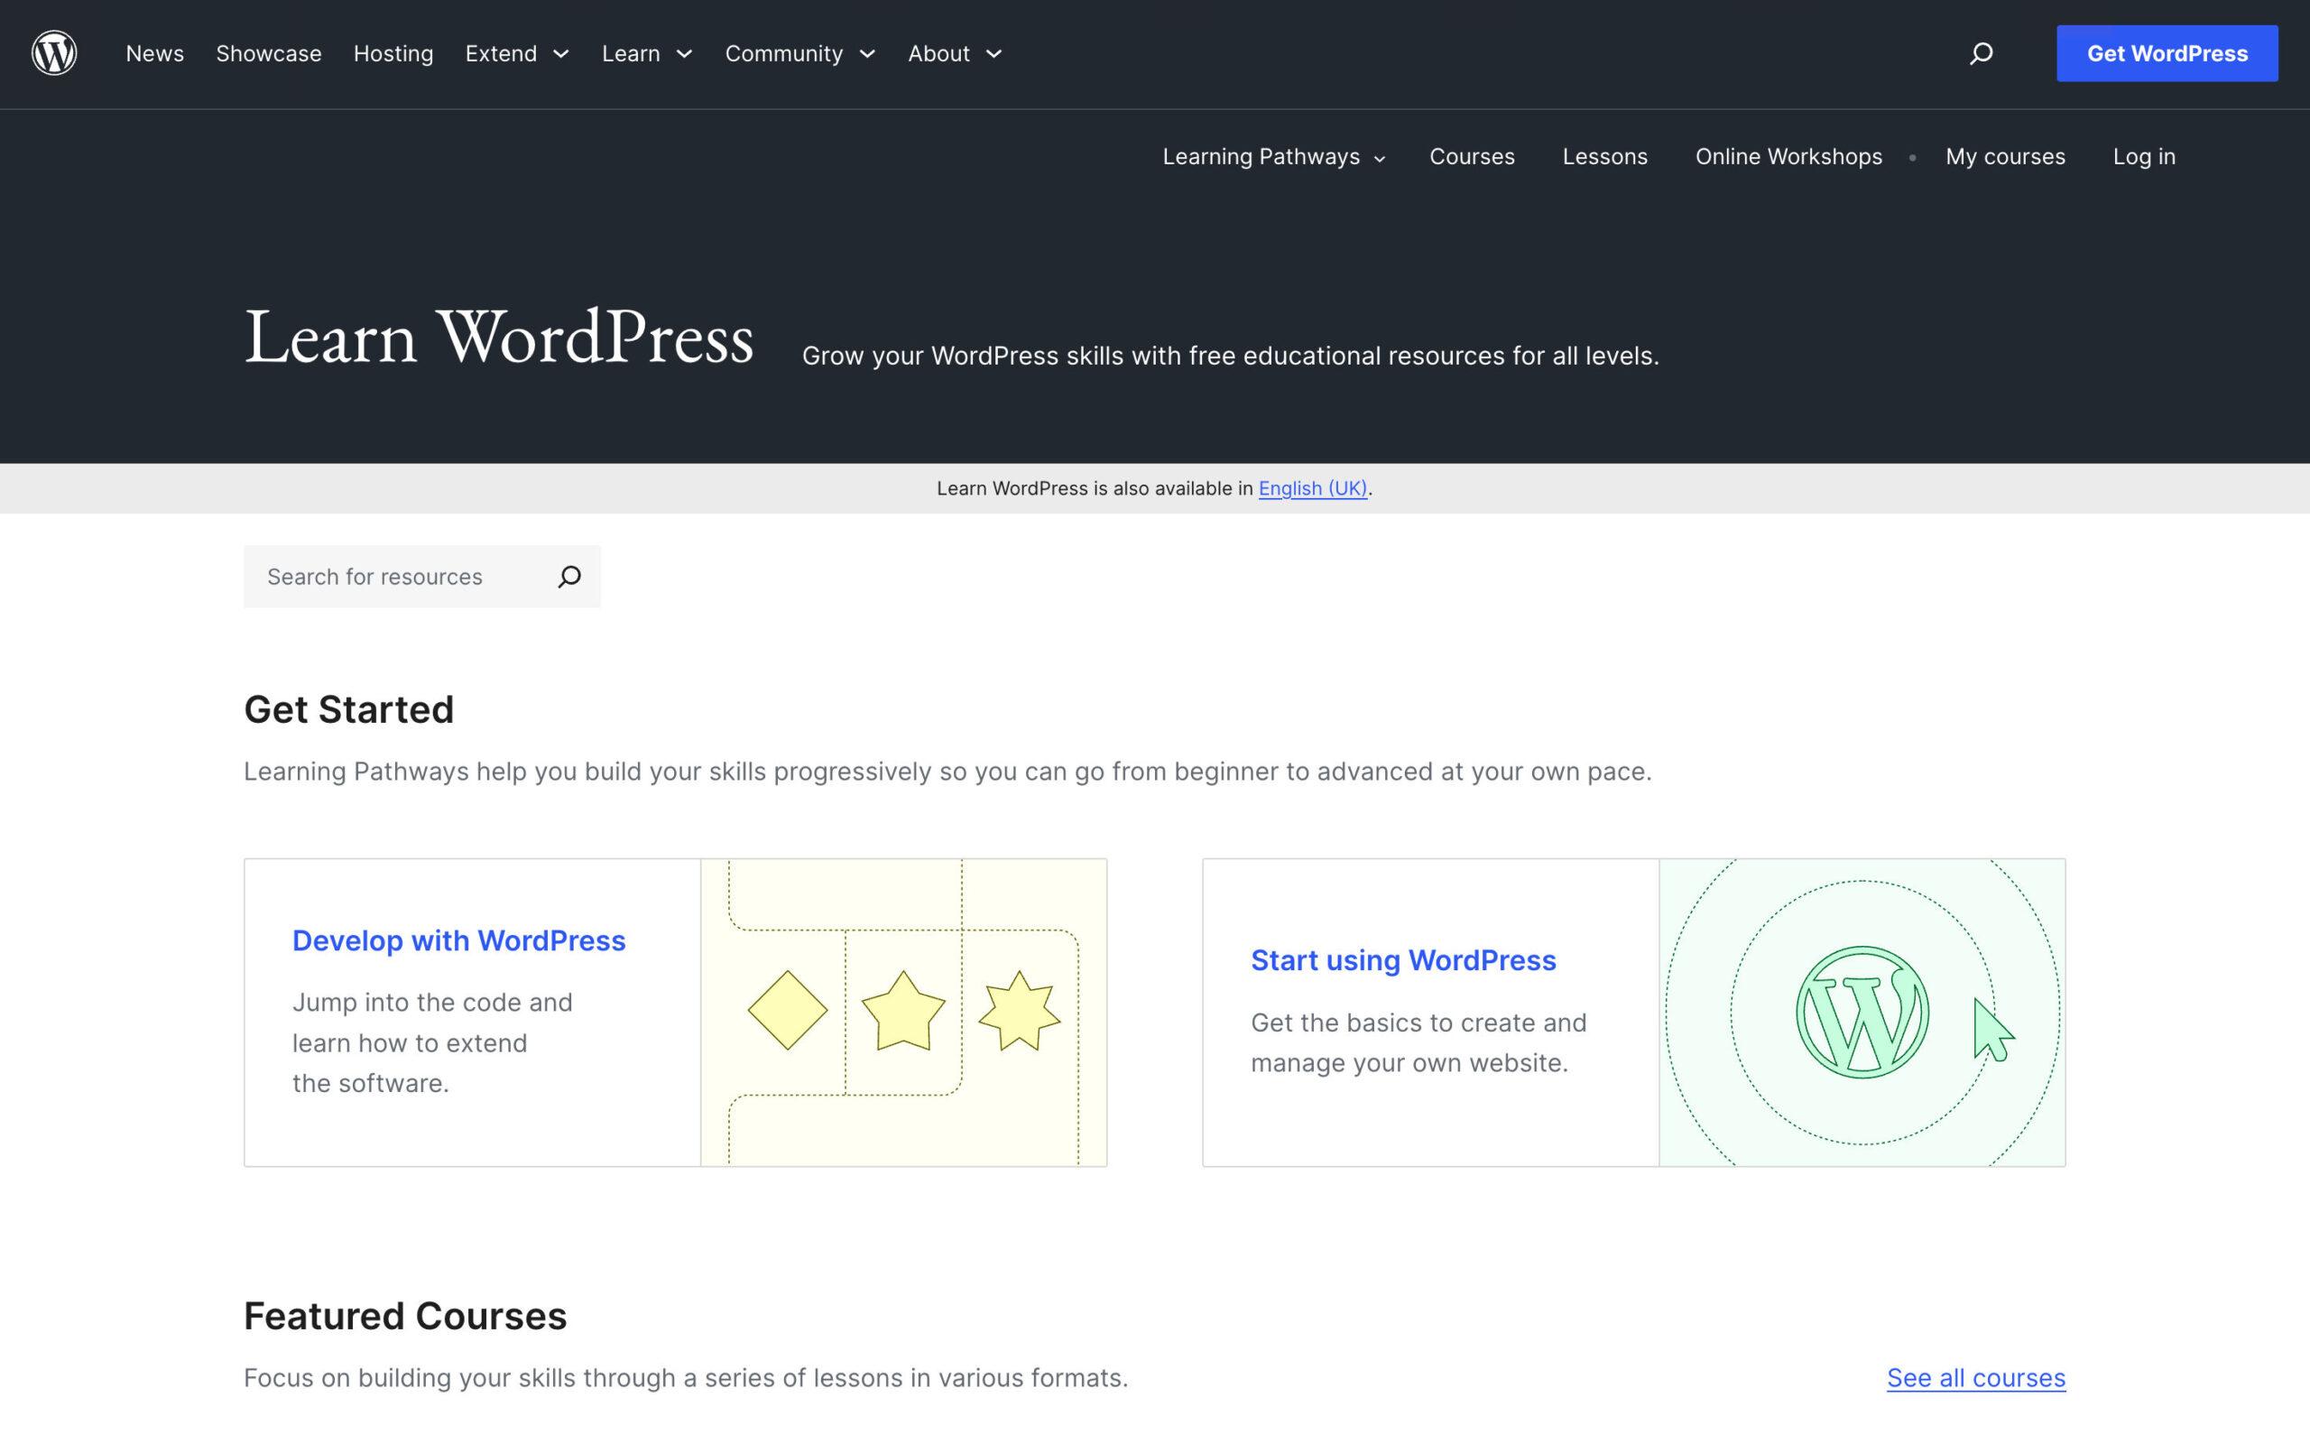2310x1444 pixels.
Task: Submit the resources search magnifier icon
Action: 570,577
